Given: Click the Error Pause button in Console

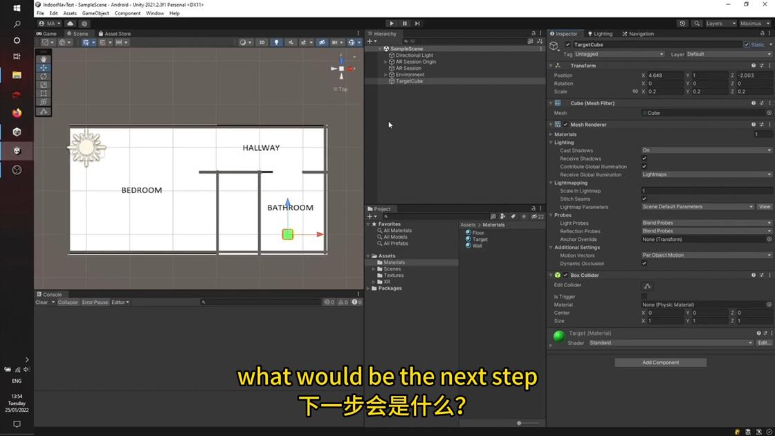Looking at the screenshot, I should (95, 302).
